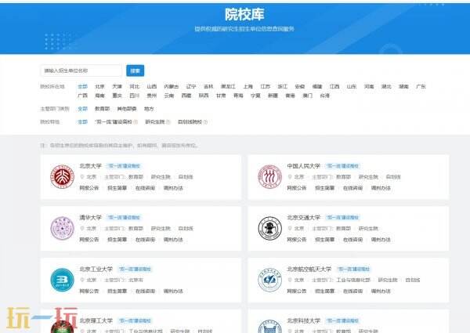Image resolution: width=470 pixels, height=333 pixels.
Task: Filter schools by 台湾 region
Action: (x=324, y=96)
